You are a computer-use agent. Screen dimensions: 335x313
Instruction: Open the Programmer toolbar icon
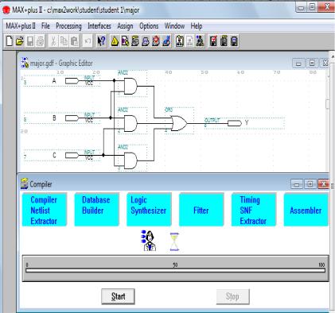(x=166, y=41)
